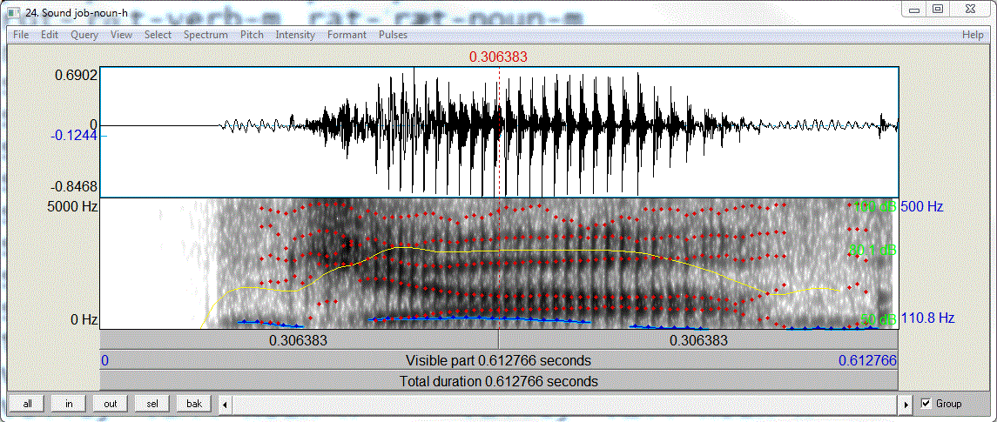Open the Formant menu

347,35
